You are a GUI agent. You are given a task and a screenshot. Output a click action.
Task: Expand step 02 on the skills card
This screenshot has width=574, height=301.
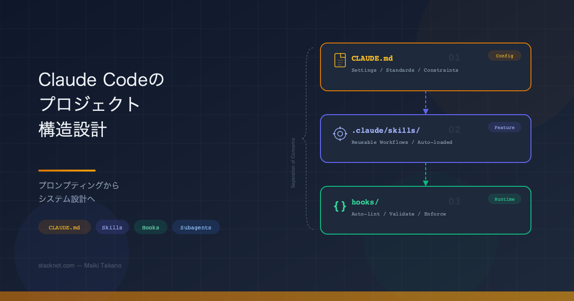click(x=453, y=129)
